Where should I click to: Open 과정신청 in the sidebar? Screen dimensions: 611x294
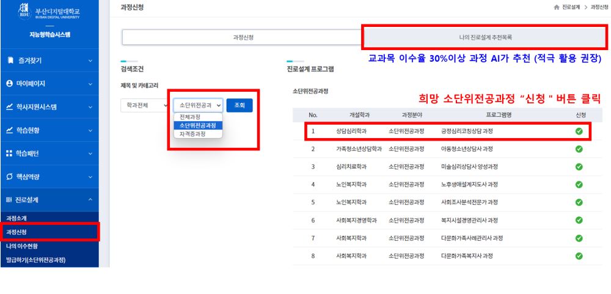(16, 232)
